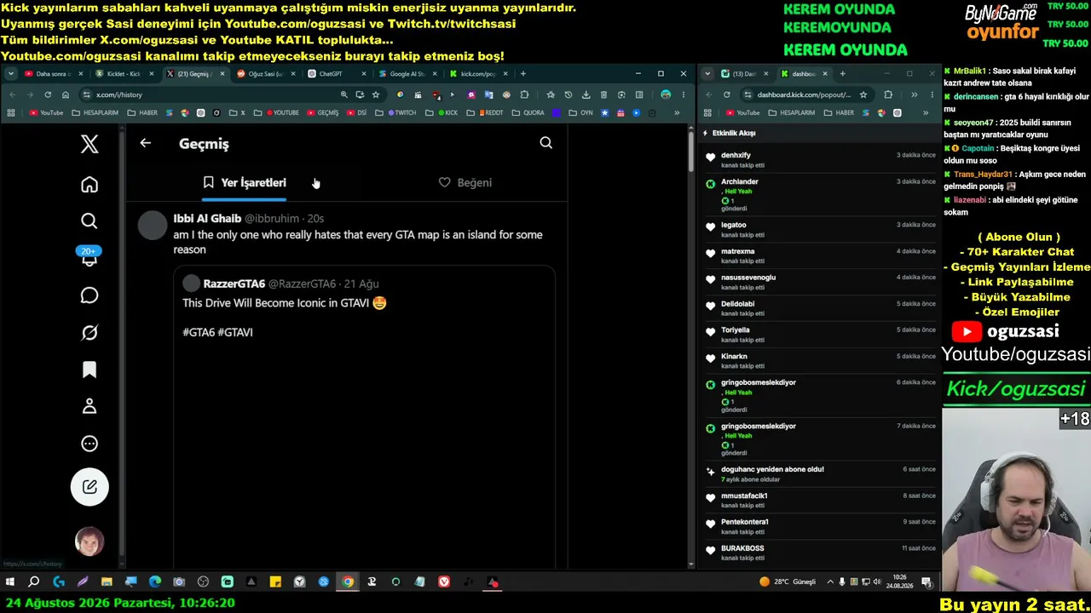Open Windows taskbar search
Screen dimensions: 1091x613
click(34, 582)
